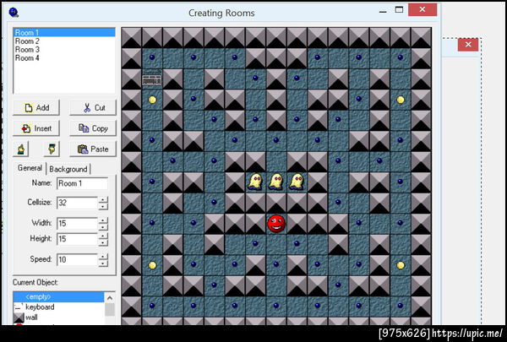Decrease Cellsize with the down spinner
Image resolution: width=507 pixels, height=342 pixels.
(103, 206)
